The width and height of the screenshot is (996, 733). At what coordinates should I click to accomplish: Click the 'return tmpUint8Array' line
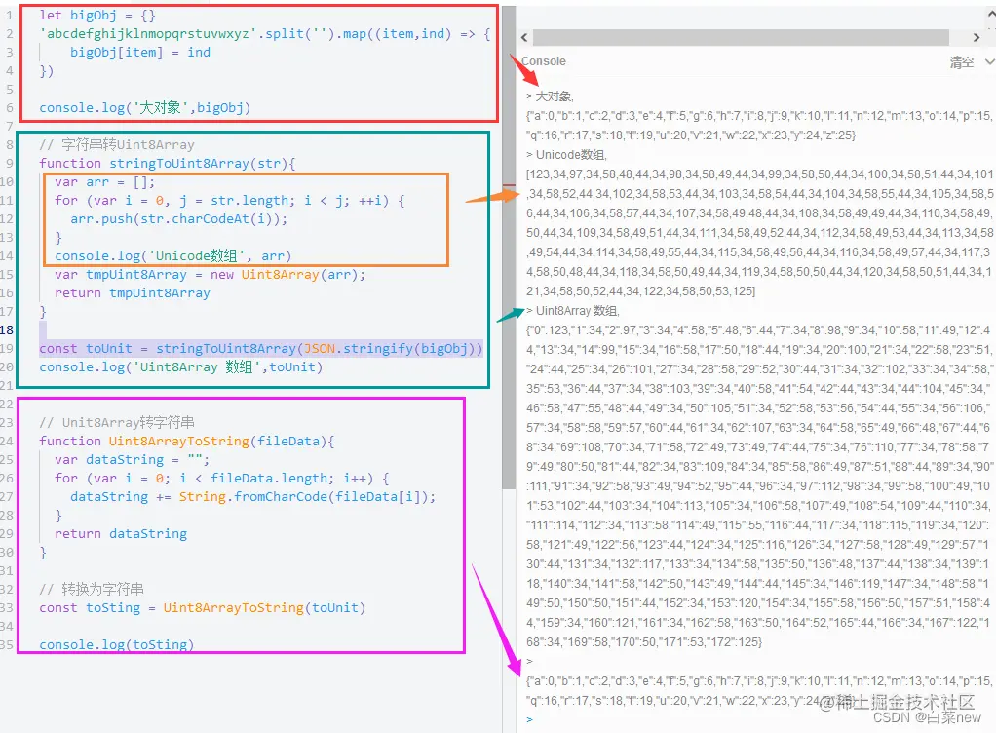(x=133, y=292)
